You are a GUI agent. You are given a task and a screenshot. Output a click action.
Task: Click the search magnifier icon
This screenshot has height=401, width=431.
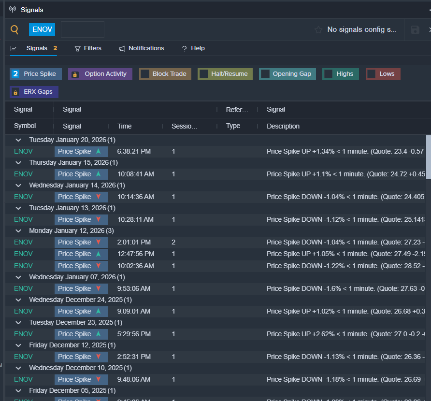pos(14,30)
